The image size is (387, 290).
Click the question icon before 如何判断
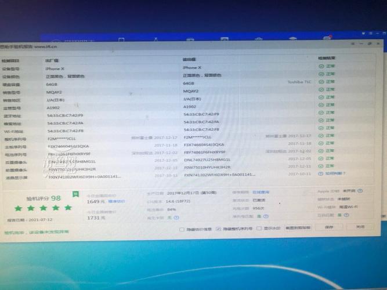pyautogui.click(x=320, y=174)
